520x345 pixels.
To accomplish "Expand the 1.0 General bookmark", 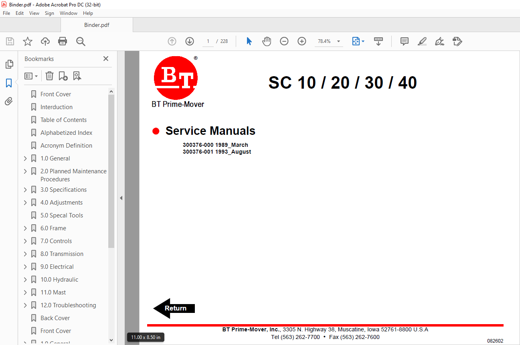I will pyautogui.click(x=26, y=158).
